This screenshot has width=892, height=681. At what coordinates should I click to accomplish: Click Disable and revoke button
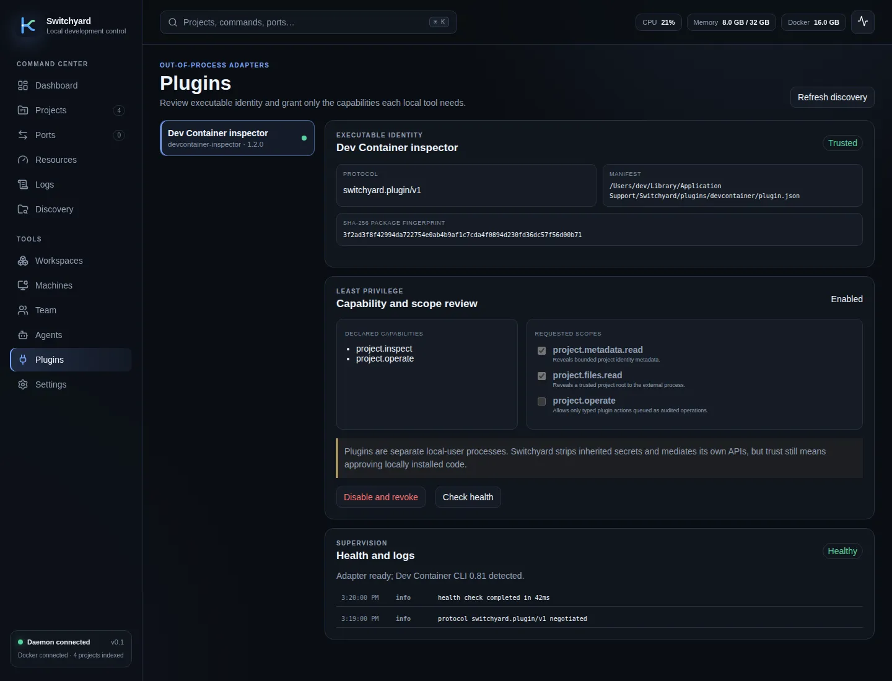pos(381,497)
